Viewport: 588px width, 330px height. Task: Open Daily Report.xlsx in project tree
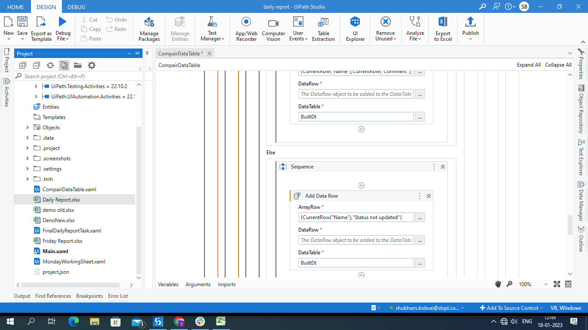tap(61, 200)
